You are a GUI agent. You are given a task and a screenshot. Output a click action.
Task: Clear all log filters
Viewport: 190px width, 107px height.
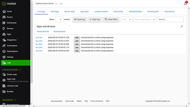tap(111, 19)
